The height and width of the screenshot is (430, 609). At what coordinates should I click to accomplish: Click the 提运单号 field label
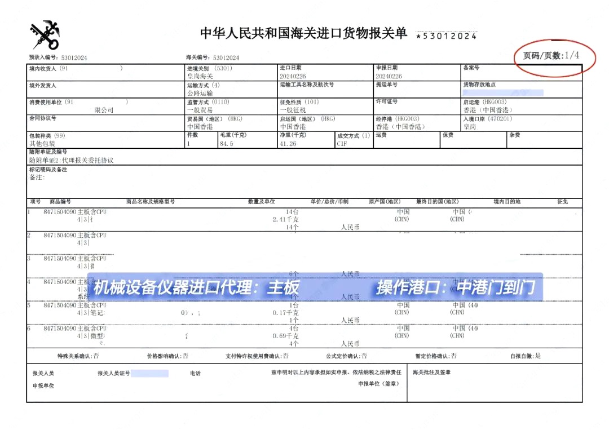click(386, 85)
